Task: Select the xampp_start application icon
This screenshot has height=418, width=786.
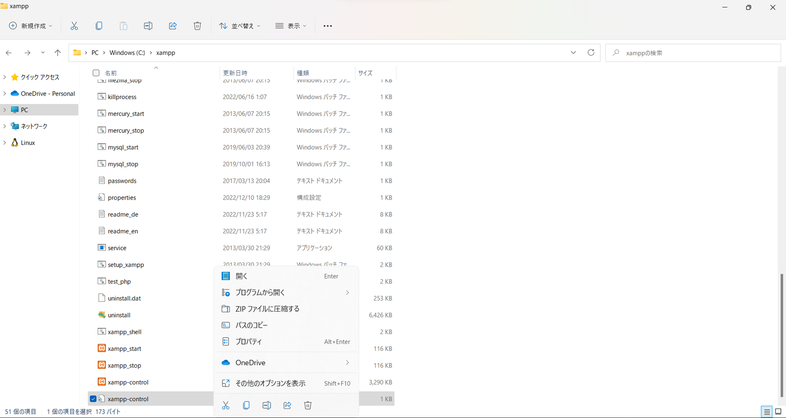Action: 101,348
